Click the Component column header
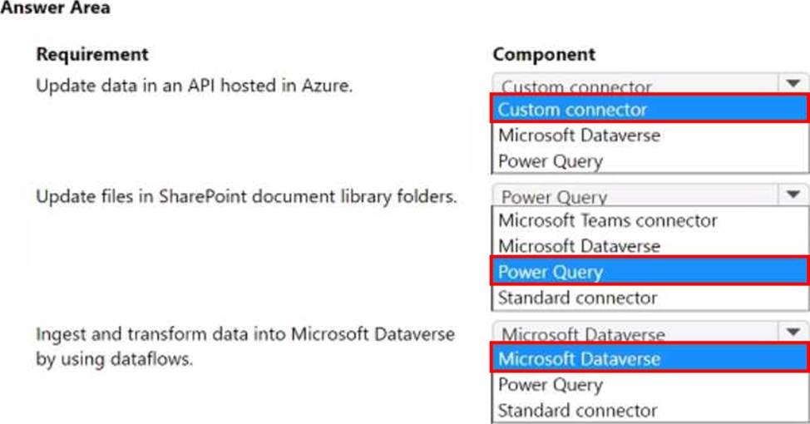 544,54
